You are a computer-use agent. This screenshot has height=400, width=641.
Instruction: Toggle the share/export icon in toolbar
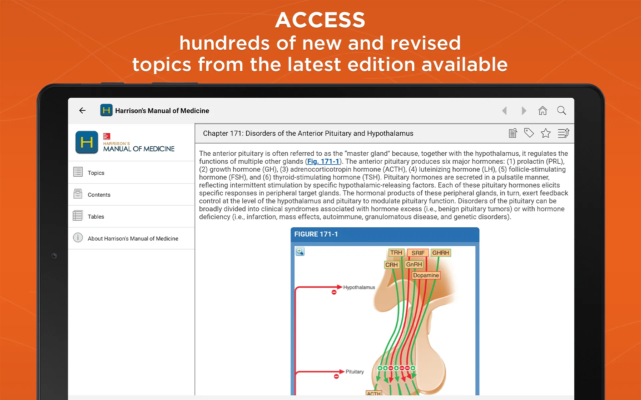tap(565, 134)
